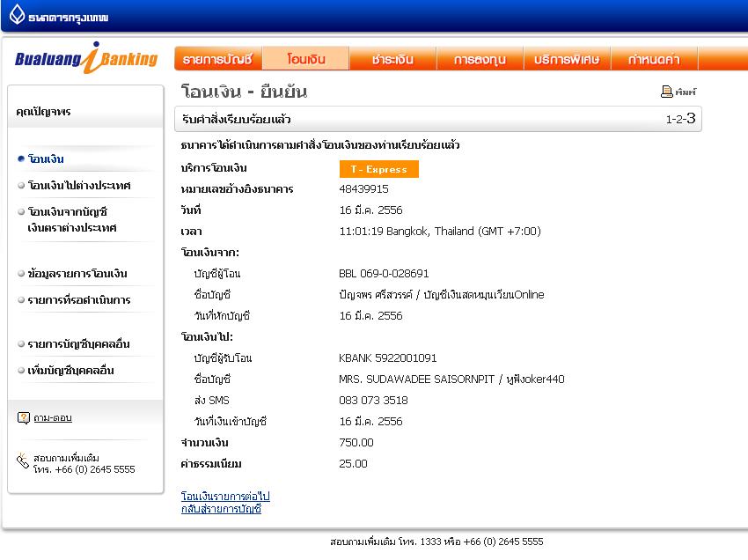Click the time 11:01:19 Bangkok, Thailand value
The height and width of the screenshot is (560, 748).
click(440, 231)
